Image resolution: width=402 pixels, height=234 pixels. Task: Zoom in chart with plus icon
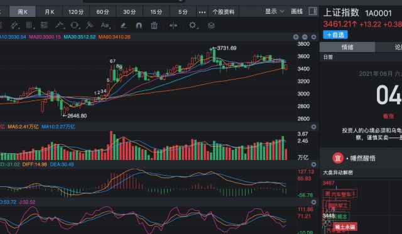click(x=296, y=37)
